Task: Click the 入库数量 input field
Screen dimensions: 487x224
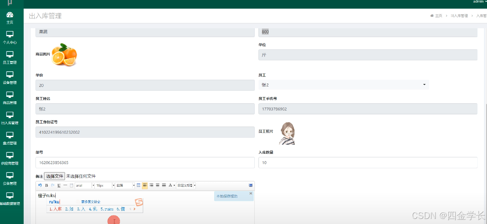Action: tap(368, 162)
